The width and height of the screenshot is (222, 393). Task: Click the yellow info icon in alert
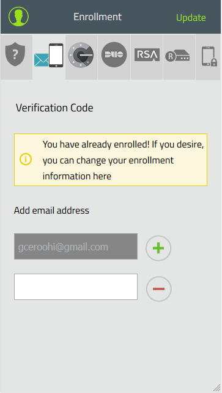pyautogui.click(x=26, y=159)
